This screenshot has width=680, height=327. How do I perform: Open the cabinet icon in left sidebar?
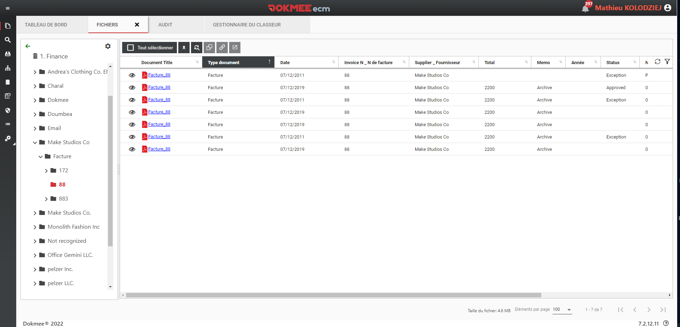tap(8, 82)
